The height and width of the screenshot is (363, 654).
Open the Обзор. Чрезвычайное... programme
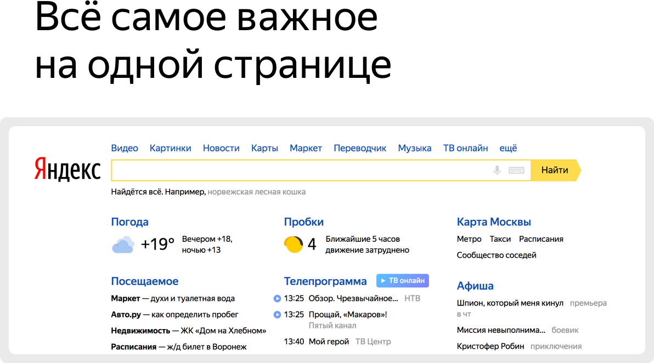tap(353, 298)
